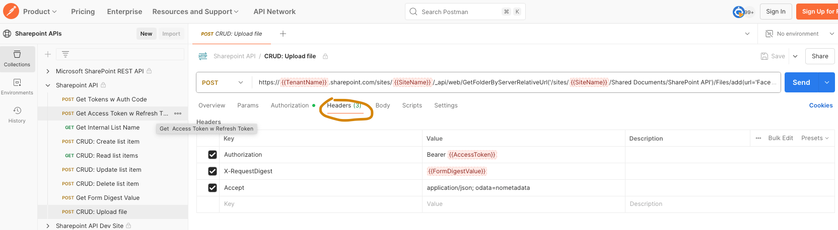
Task: Click the filter icon in collections search
Action: [65, 54]
